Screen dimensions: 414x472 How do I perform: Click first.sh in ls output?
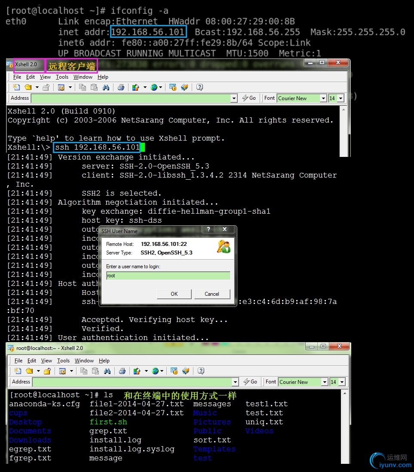[x=108, y=422]
